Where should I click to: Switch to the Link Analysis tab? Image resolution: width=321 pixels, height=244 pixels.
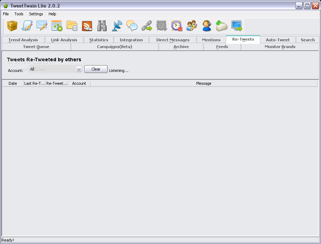pyautogui.click(x=64, y=40)
